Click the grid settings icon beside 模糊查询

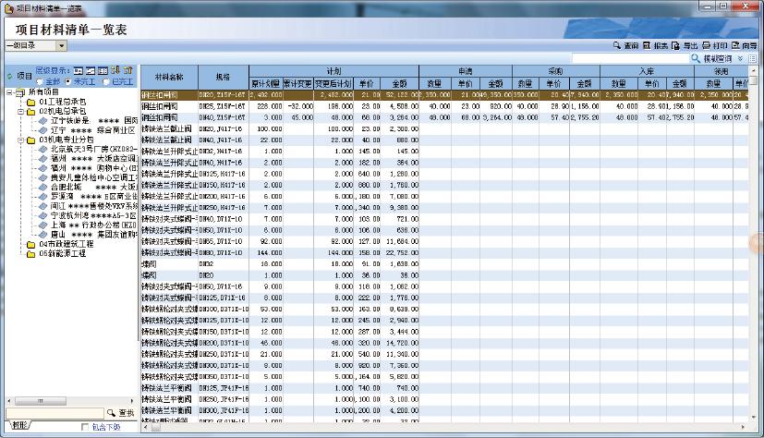click(x=752, y=58)
